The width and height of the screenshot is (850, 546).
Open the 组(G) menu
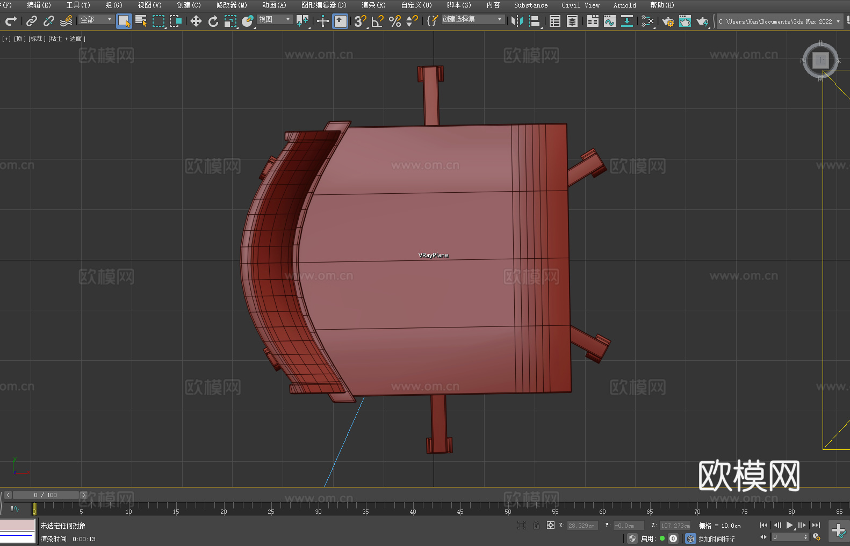click(x=114, y=5)
